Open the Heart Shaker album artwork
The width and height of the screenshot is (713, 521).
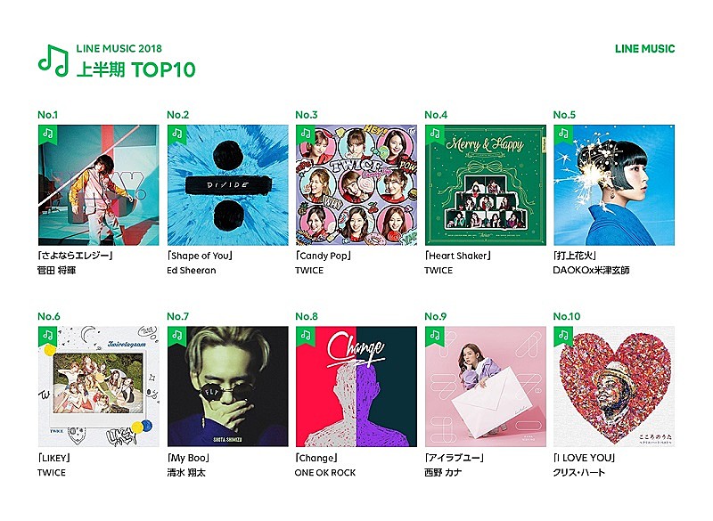485,185
